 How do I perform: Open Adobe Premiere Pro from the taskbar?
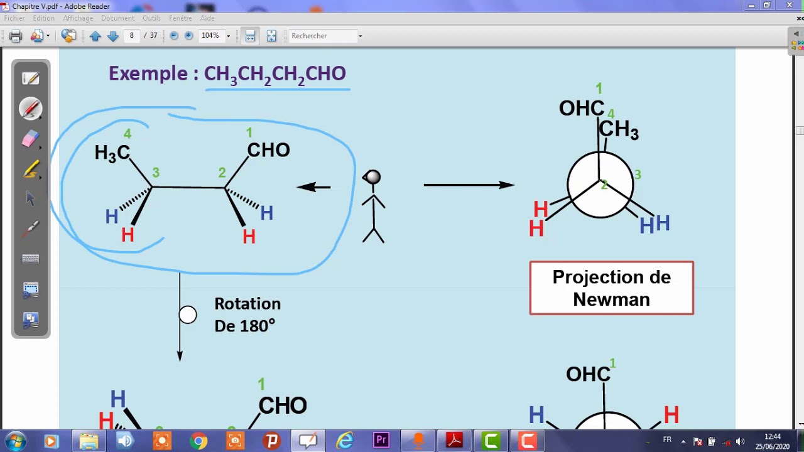[381, 441]
